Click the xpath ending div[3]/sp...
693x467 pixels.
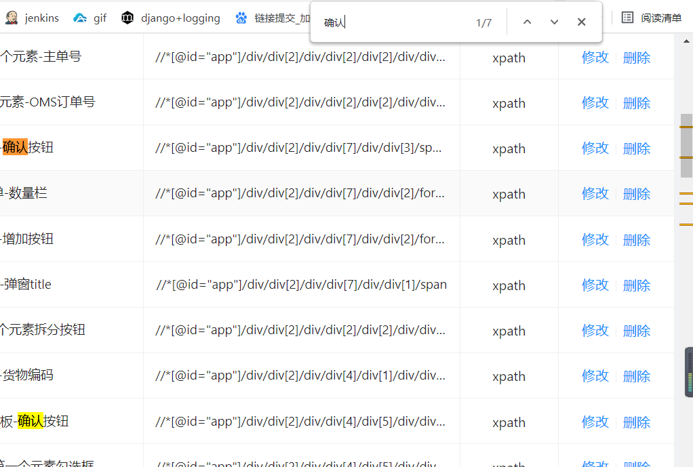click(x=299, y=148)
